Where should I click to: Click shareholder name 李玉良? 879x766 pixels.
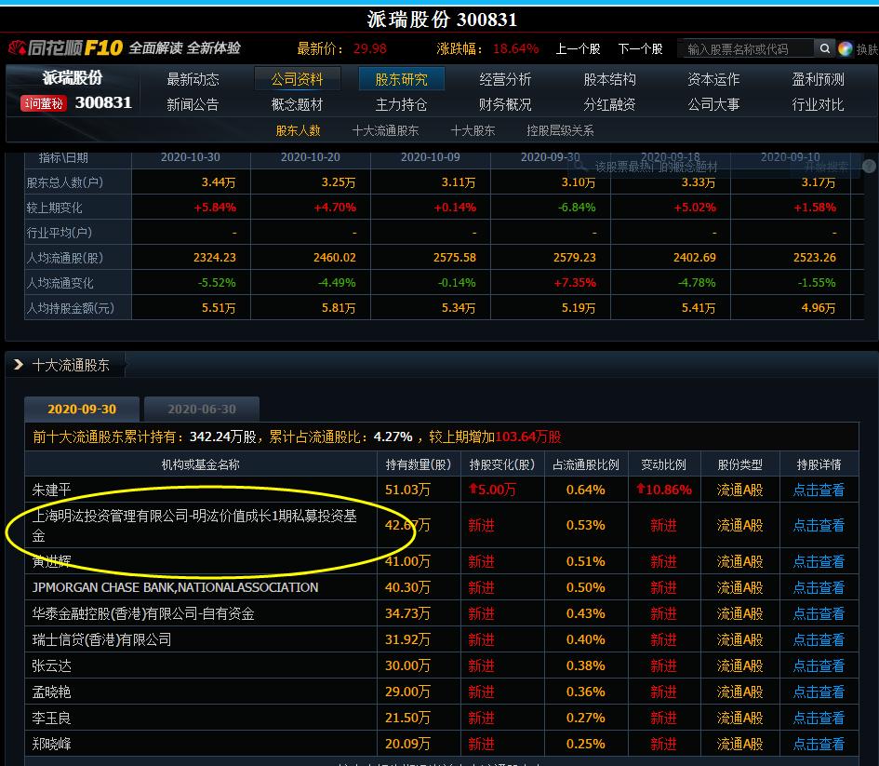point(51,718)
